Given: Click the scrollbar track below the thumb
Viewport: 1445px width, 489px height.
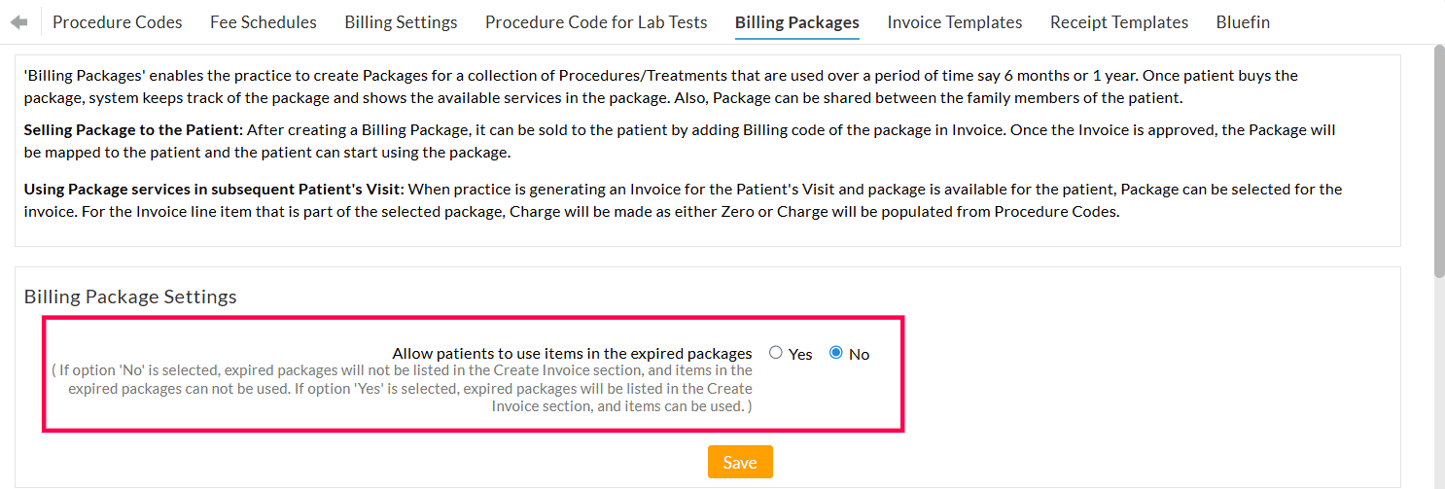Looking at the screenshot, I should (x=1439, y=389).
